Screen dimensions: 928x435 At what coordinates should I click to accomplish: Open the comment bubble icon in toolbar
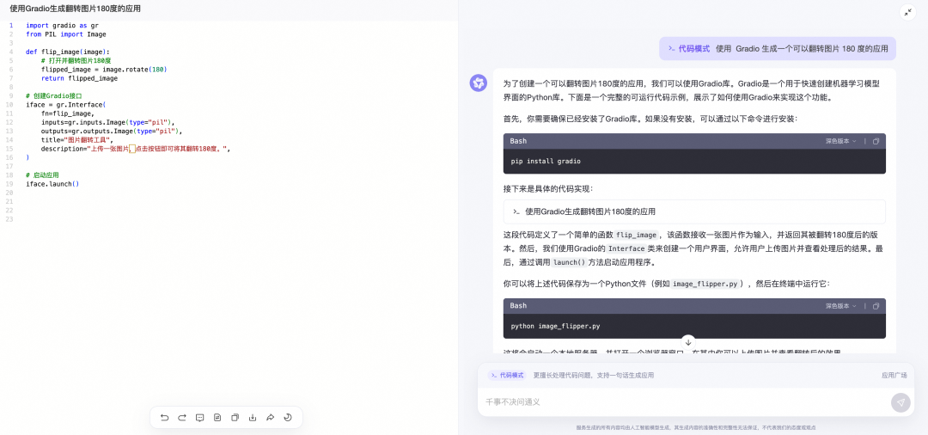point(200,417)
